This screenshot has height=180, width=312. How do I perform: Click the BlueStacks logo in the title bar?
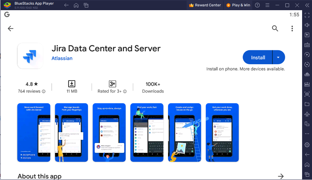(7, 5)
